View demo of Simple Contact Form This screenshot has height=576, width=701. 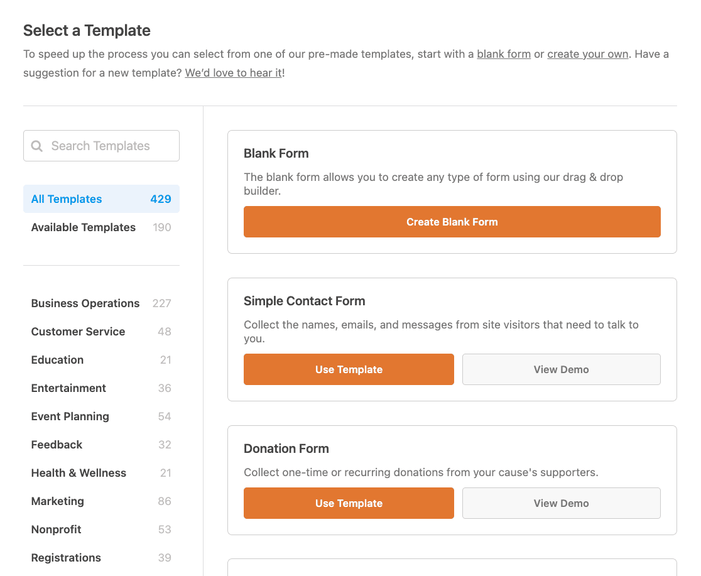561,369
